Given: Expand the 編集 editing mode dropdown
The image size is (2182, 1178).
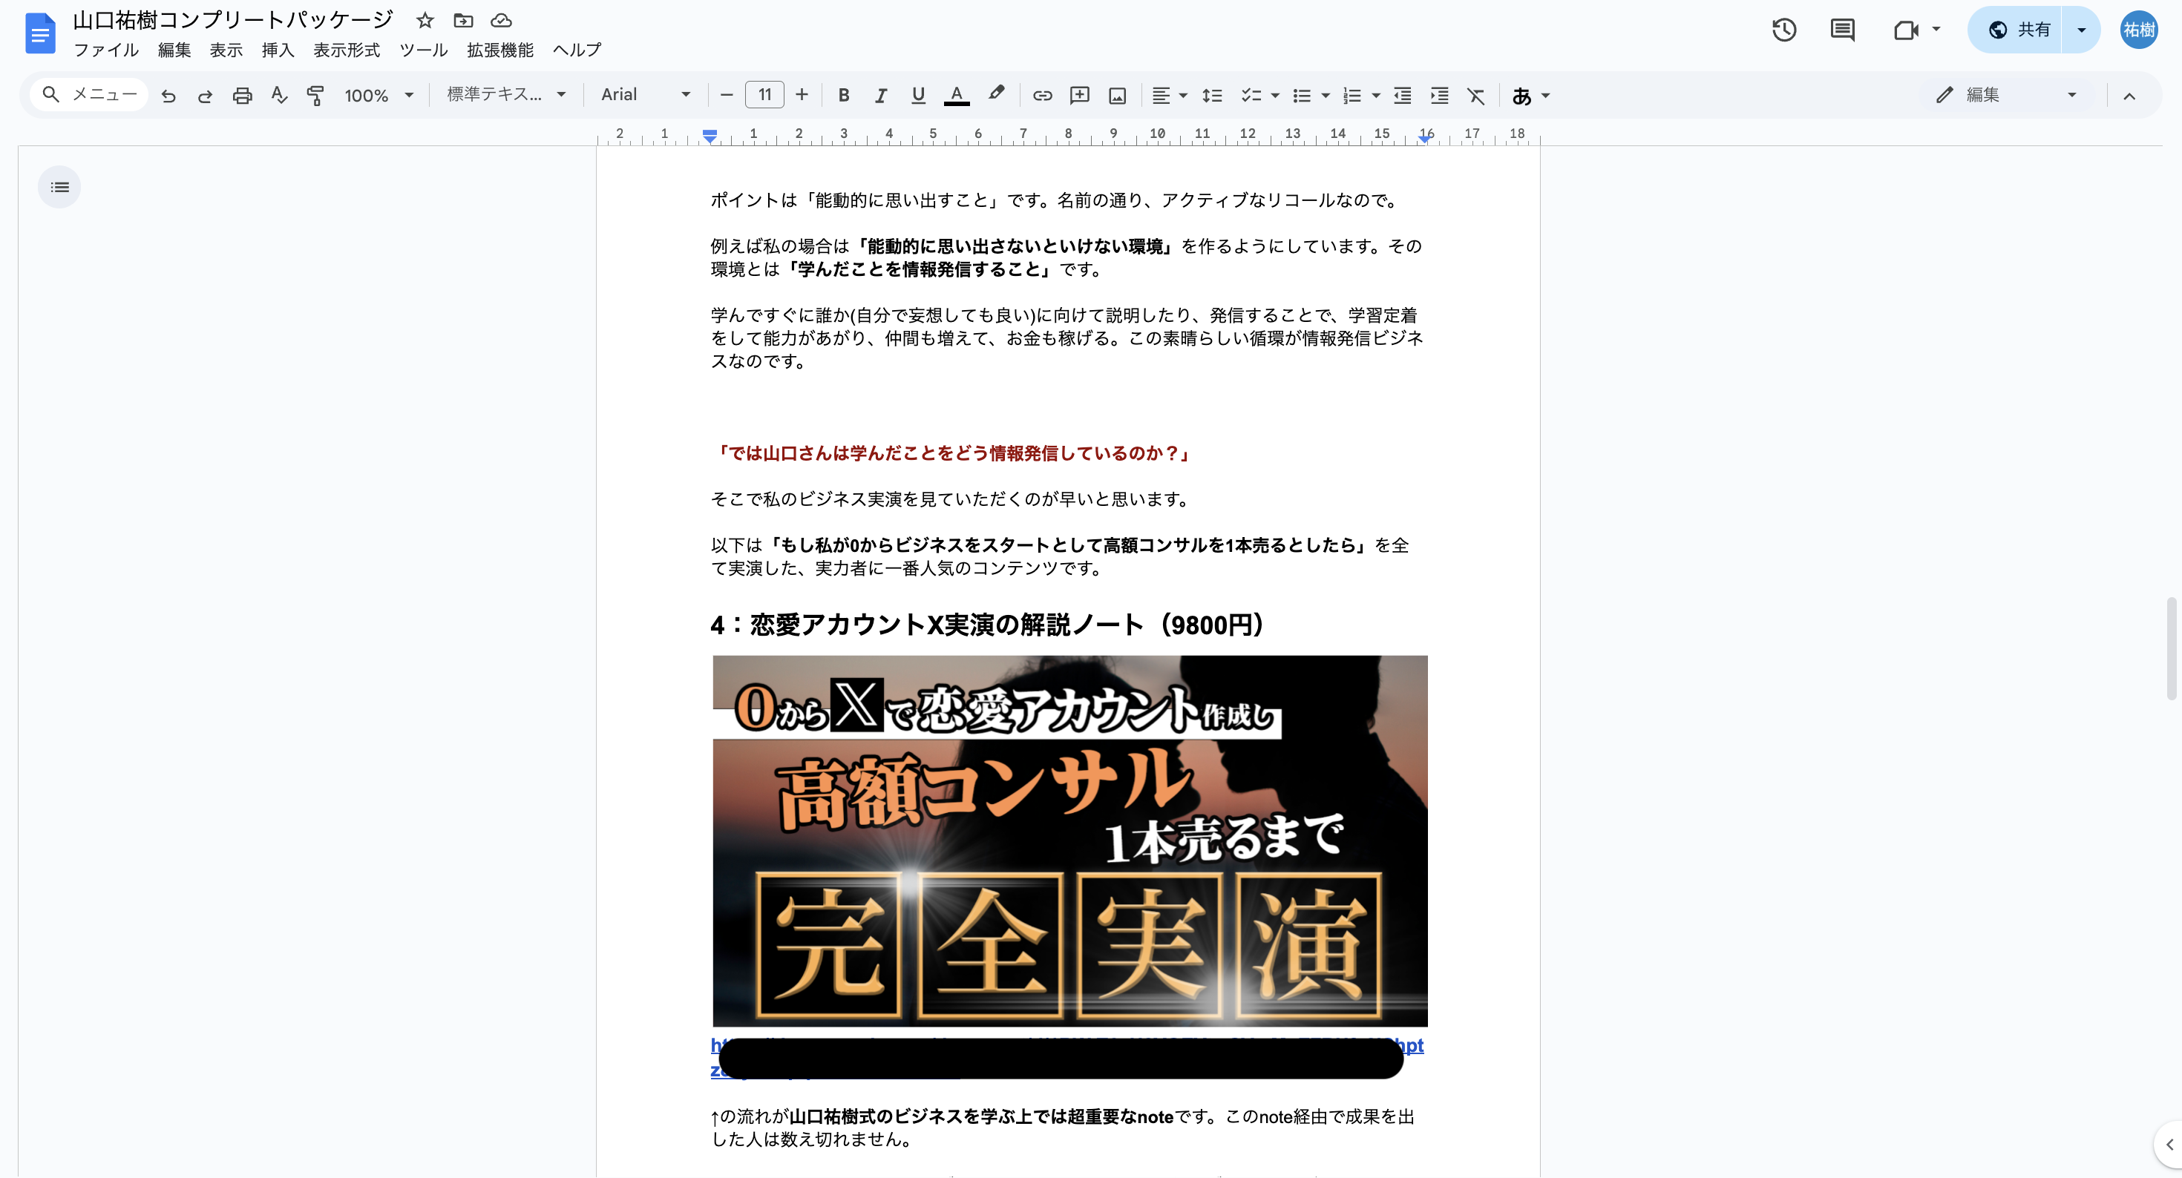Looking at the screenshot, I should (x=2007, y=95).
